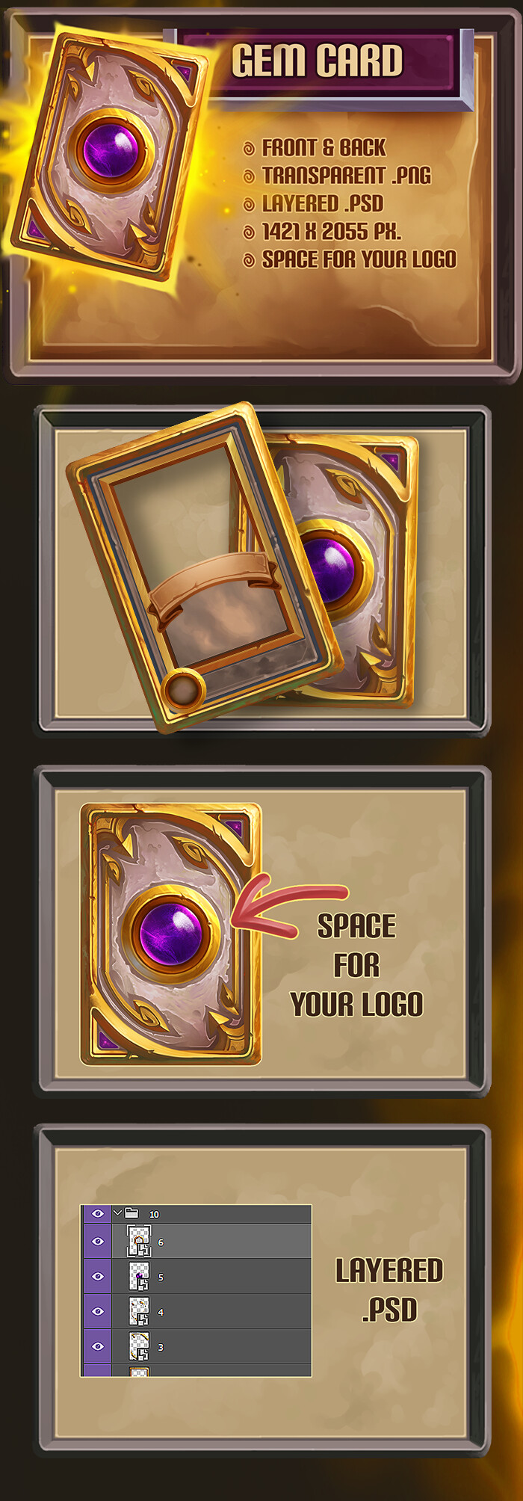
Task: Select the layer named 5
Action: 161,1277
